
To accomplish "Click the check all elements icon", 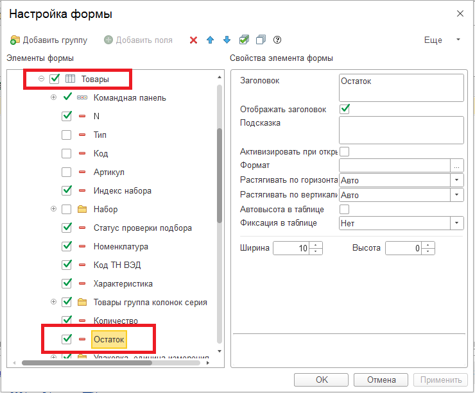I will coord(244,40).
